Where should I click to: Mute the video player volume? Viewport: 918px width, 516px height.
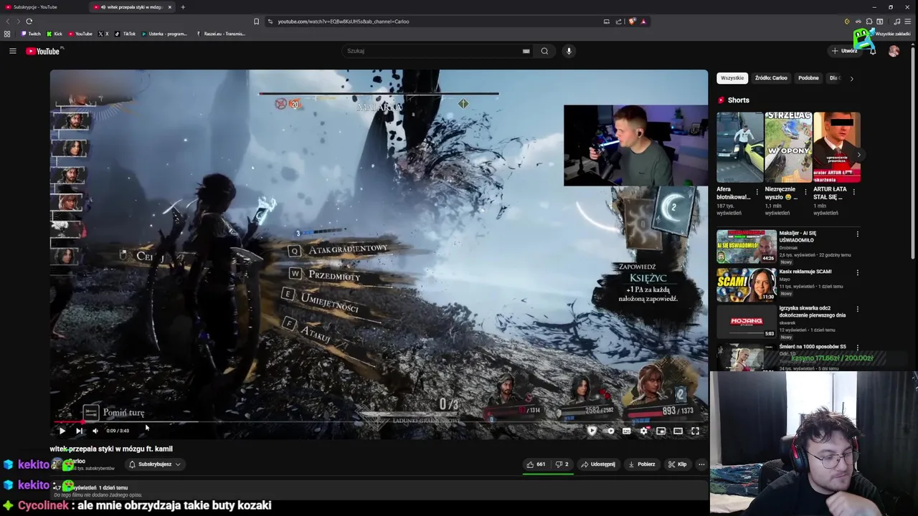[95, 431]
